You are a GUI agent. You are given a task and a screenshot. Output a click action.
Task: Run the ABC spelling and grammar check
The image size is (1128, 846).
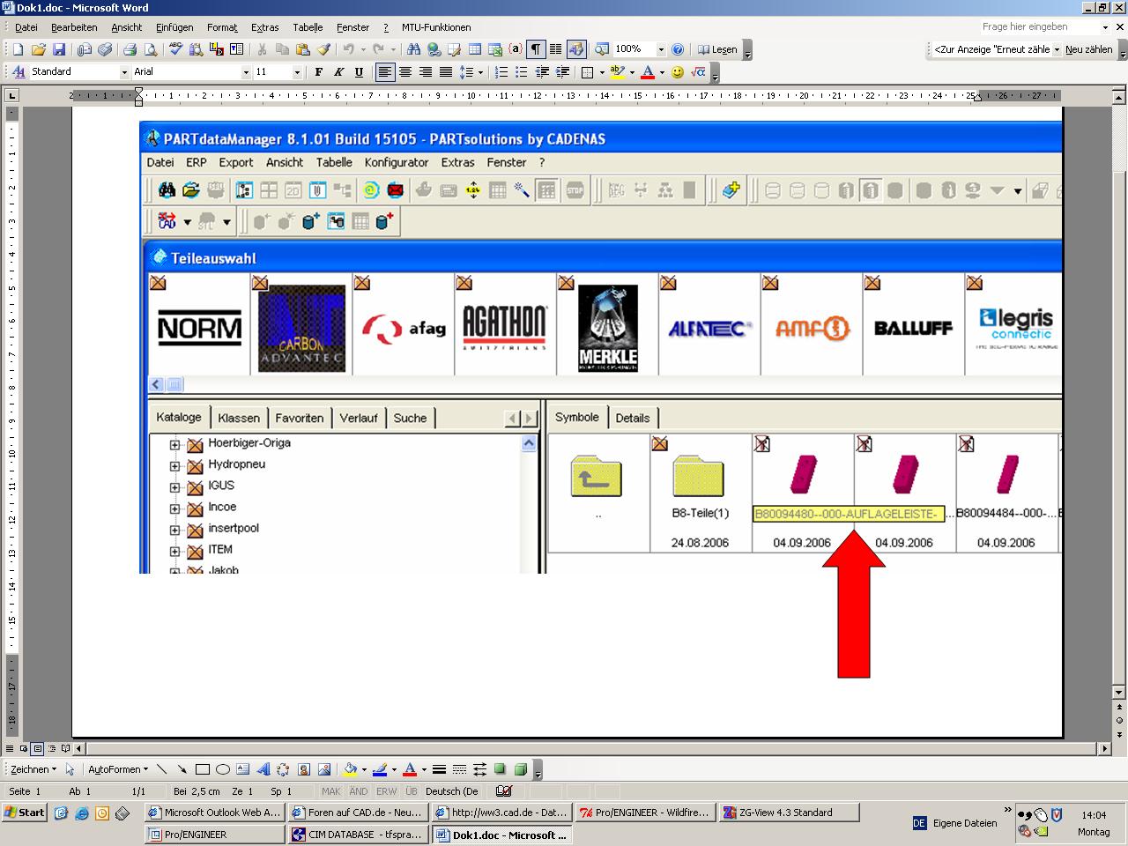(175, 49)
